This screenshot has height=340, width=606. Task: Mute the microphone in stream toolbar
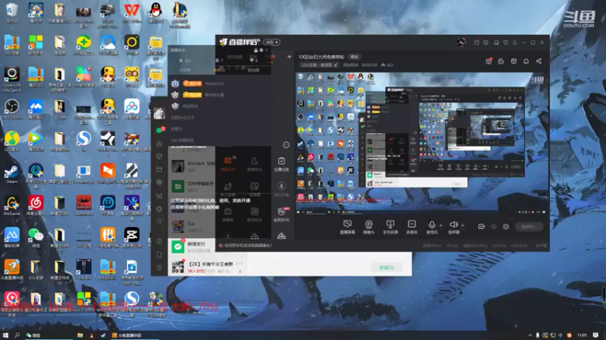[432, 227]
